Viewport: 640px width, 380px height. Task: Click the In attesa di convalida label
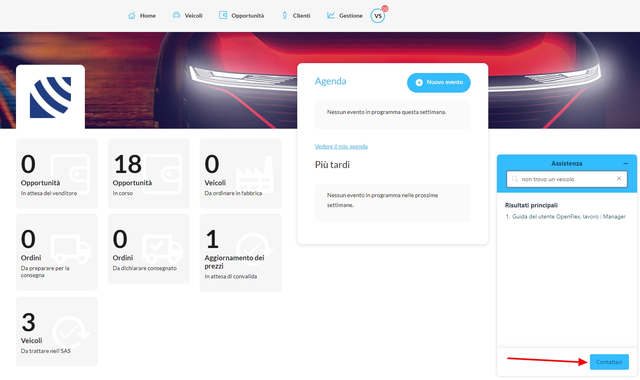231,276
